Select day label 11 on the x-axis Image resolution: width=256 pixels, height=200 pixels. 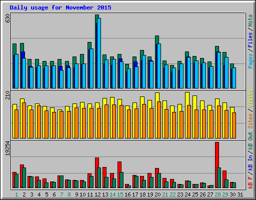90,194
